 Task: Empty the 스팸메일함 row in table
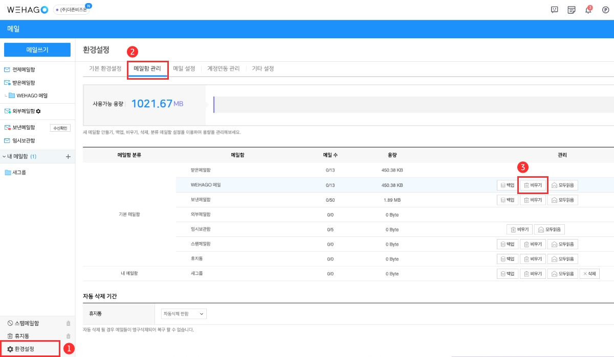(x=533, y=244)
